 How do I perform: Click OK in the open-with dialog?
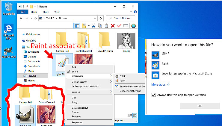point(200,106)
